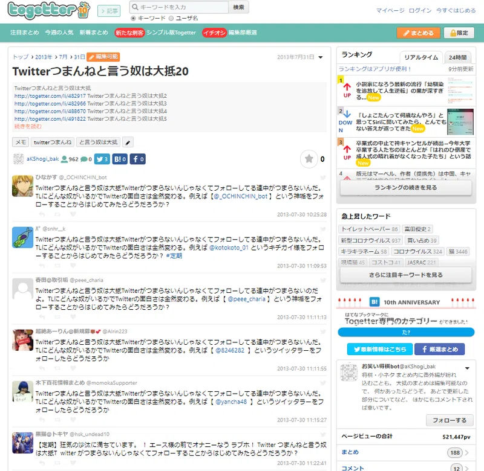Click 厳選まとめ Facebook button
This screenshot has width=484, height=471.
coord(440,349)
